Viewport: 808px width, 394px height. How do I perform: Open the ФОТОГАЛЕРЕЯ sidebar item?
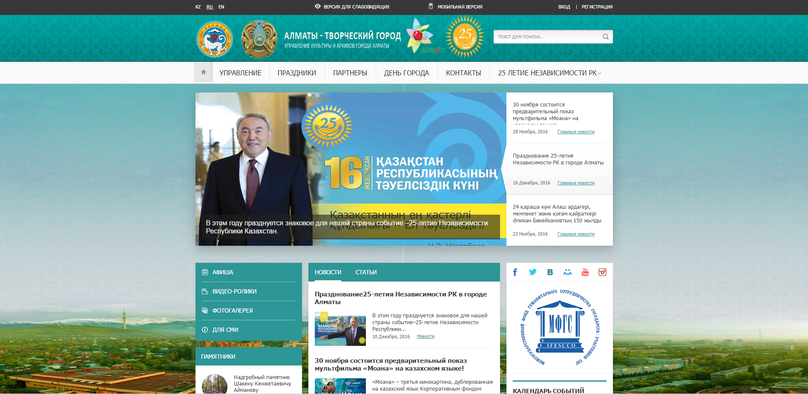[x=233, y=311]
